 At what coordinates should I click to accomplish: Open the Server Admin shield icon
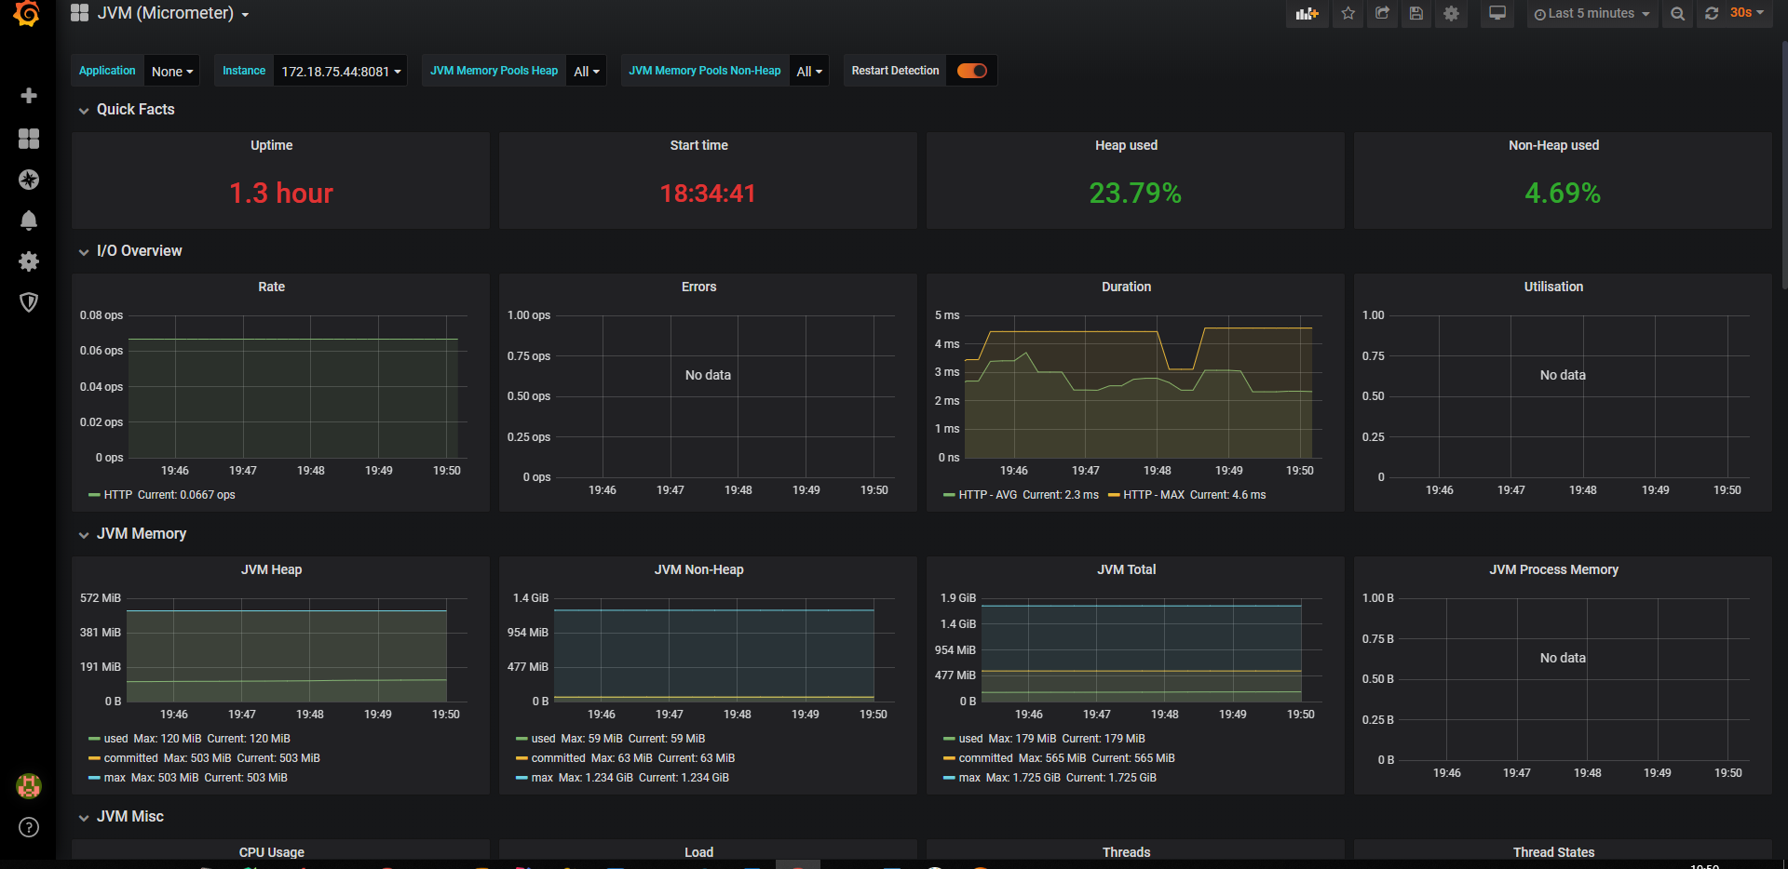pos(29,302)
